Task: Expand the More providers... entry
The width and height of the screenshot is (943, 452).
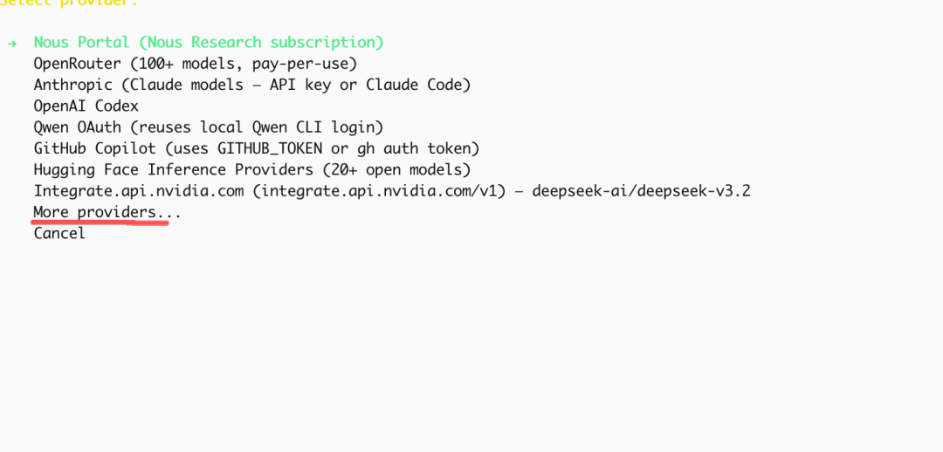Action: point(107,212)
